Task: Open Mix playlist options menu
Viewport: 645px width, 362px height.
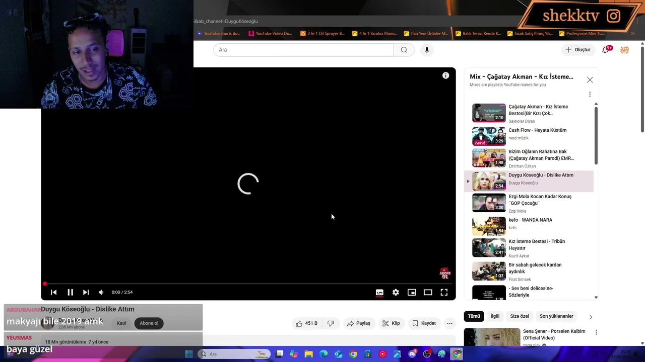Action: click(x=590, y=94)
